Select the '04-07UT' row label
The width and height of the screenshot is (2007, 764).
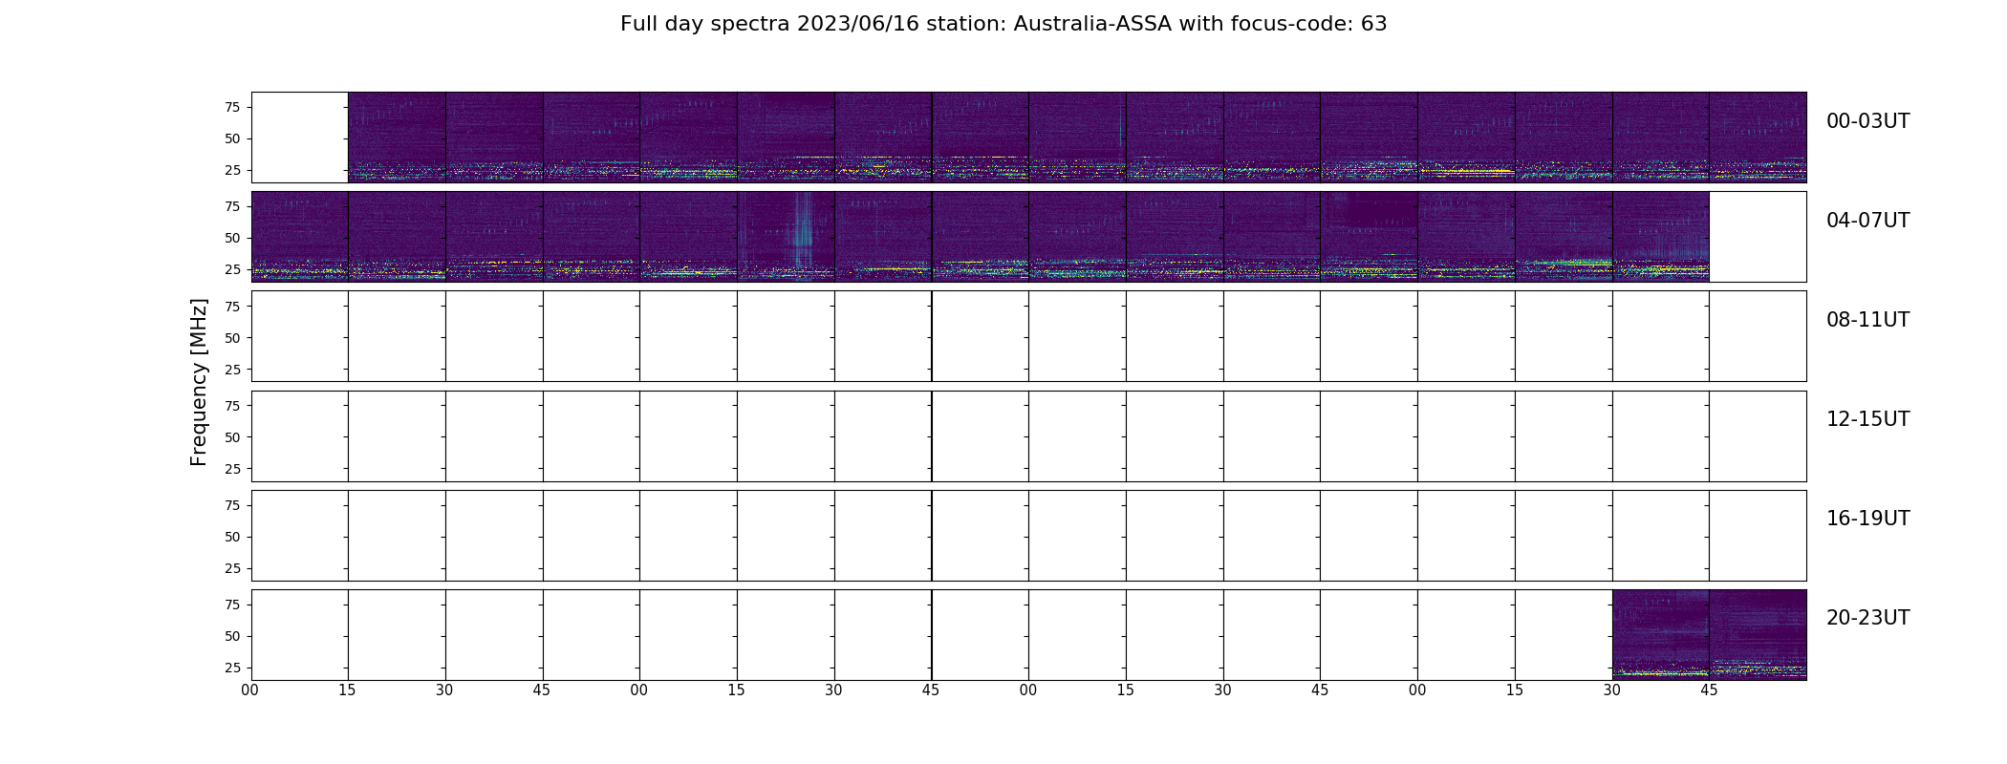(1867, 221)
